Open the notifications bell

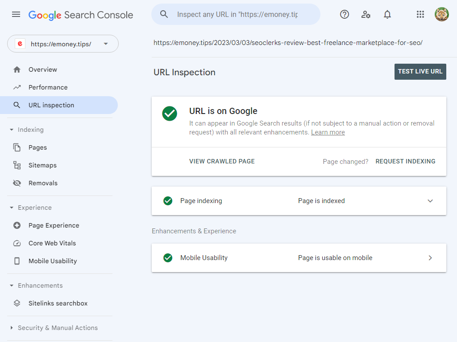point(387,15)
